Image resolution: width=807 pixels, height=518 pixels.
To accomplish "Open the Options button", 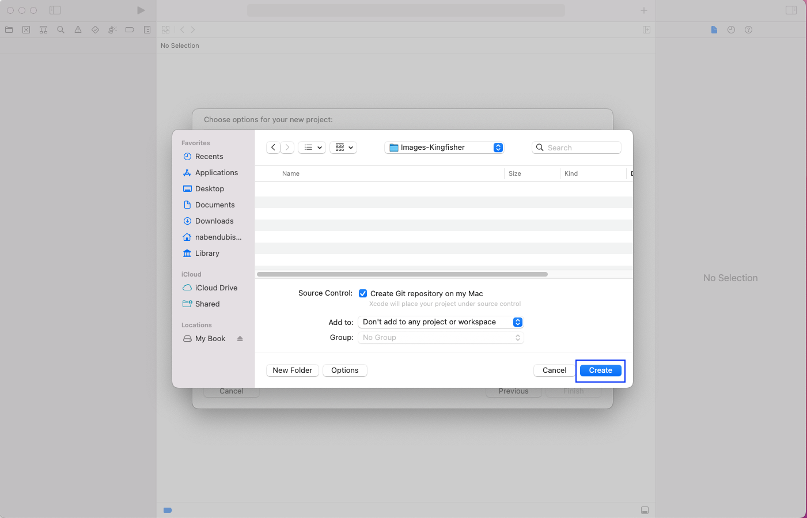I will (344, 370).
